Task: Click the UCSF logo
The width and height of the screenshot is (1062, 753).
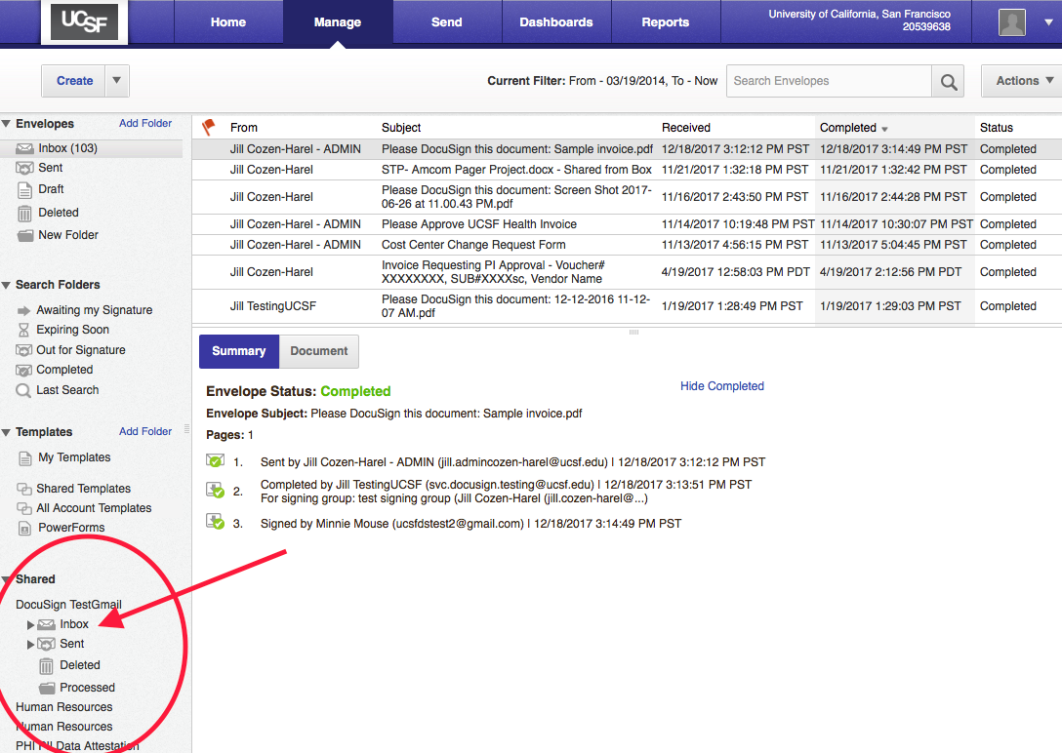Action: click(85, 21)
